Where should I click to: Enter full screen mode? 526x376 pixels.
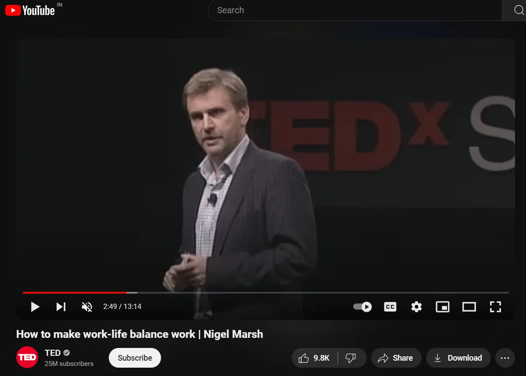[x=495, y=307]
